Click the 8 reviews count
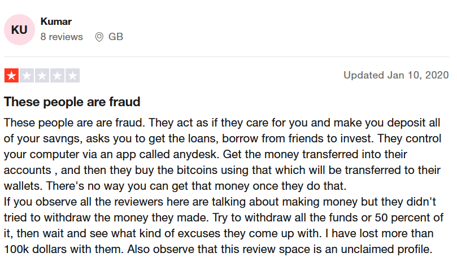457x270 pixels. (x=62, y=37)
